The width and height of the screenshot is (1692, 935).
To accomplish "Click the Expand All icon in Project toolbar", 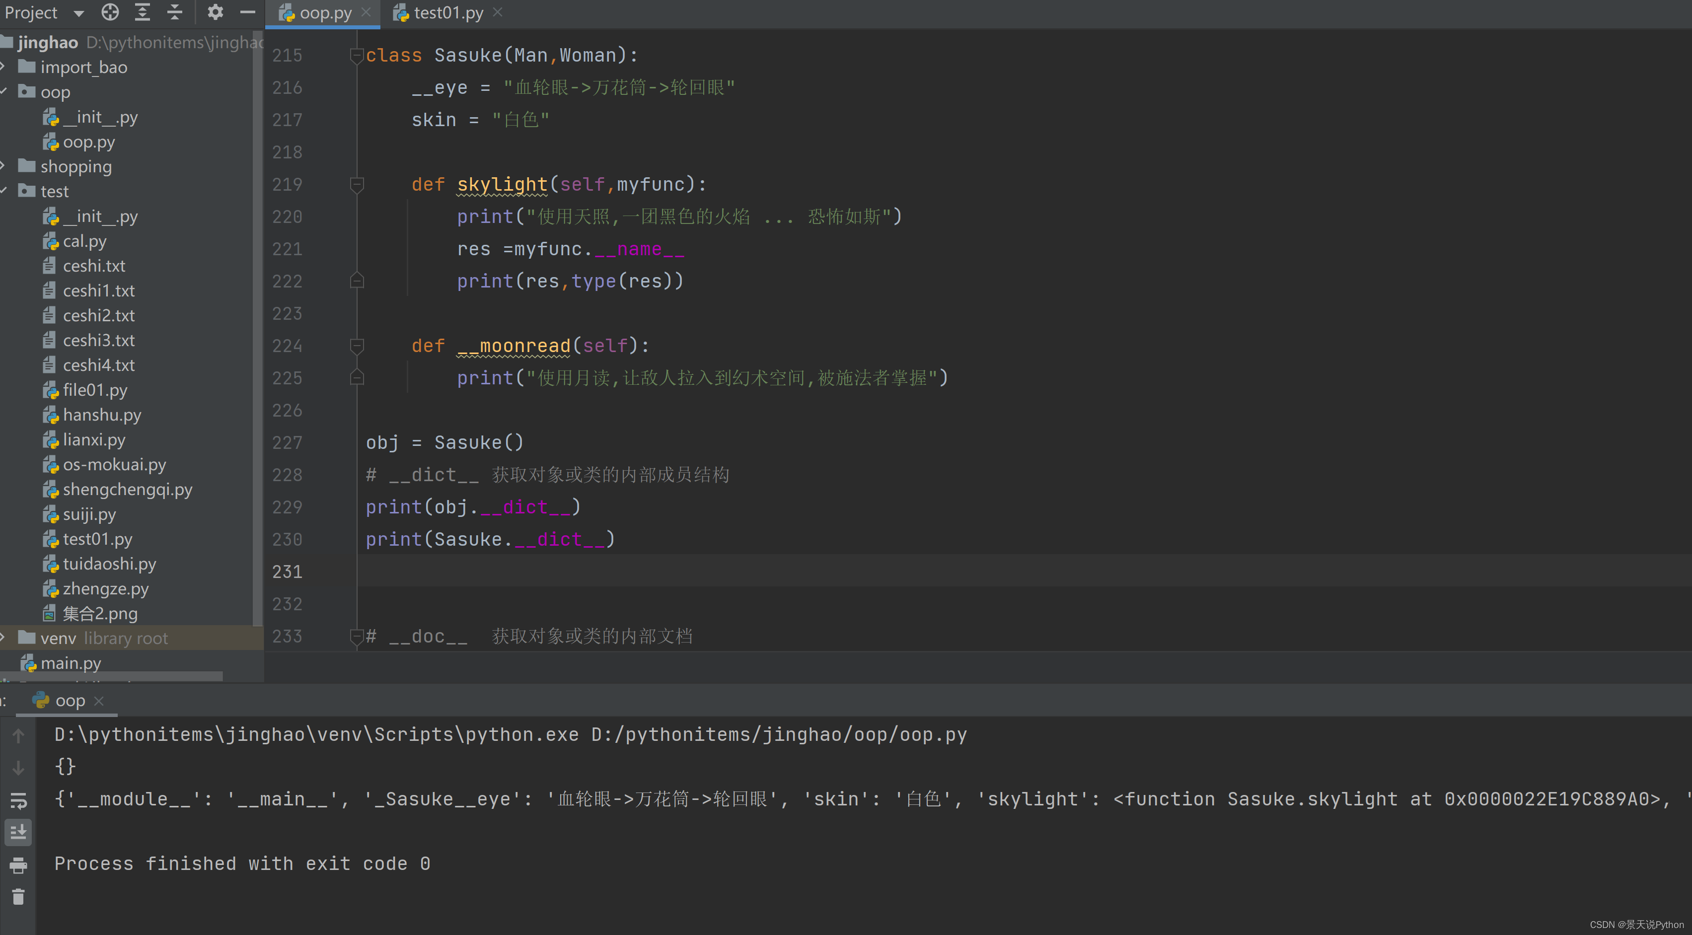I will (x=143, y=12).
